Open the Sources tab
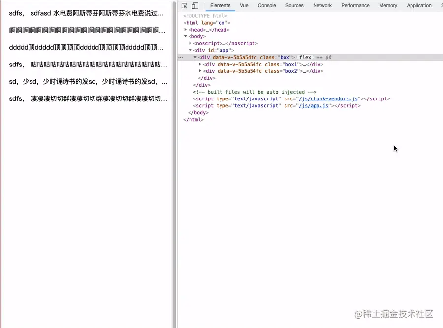443x328 pixels. [294, 5]
